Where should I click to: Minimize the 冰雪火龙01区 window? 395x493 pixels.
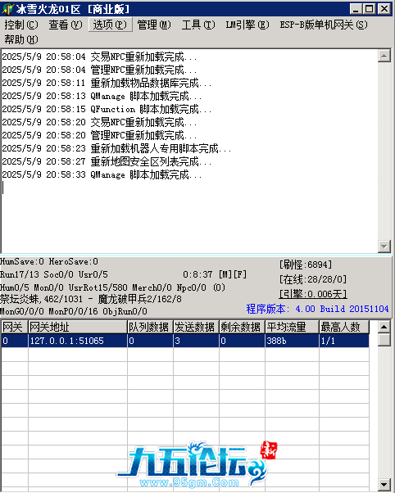356,9
